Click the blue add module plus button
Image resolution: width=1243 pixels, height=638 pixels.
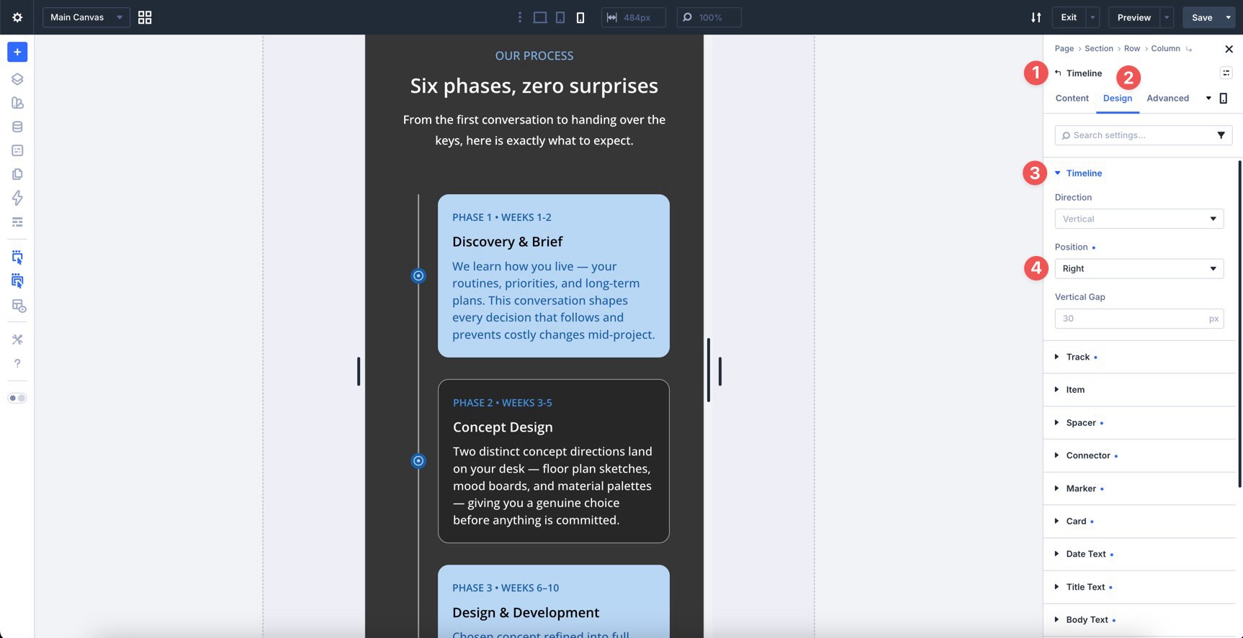[x=17, y=52]
